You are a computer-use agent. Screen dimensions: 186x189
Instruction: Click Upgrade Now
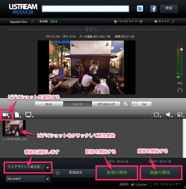(19, 22)
